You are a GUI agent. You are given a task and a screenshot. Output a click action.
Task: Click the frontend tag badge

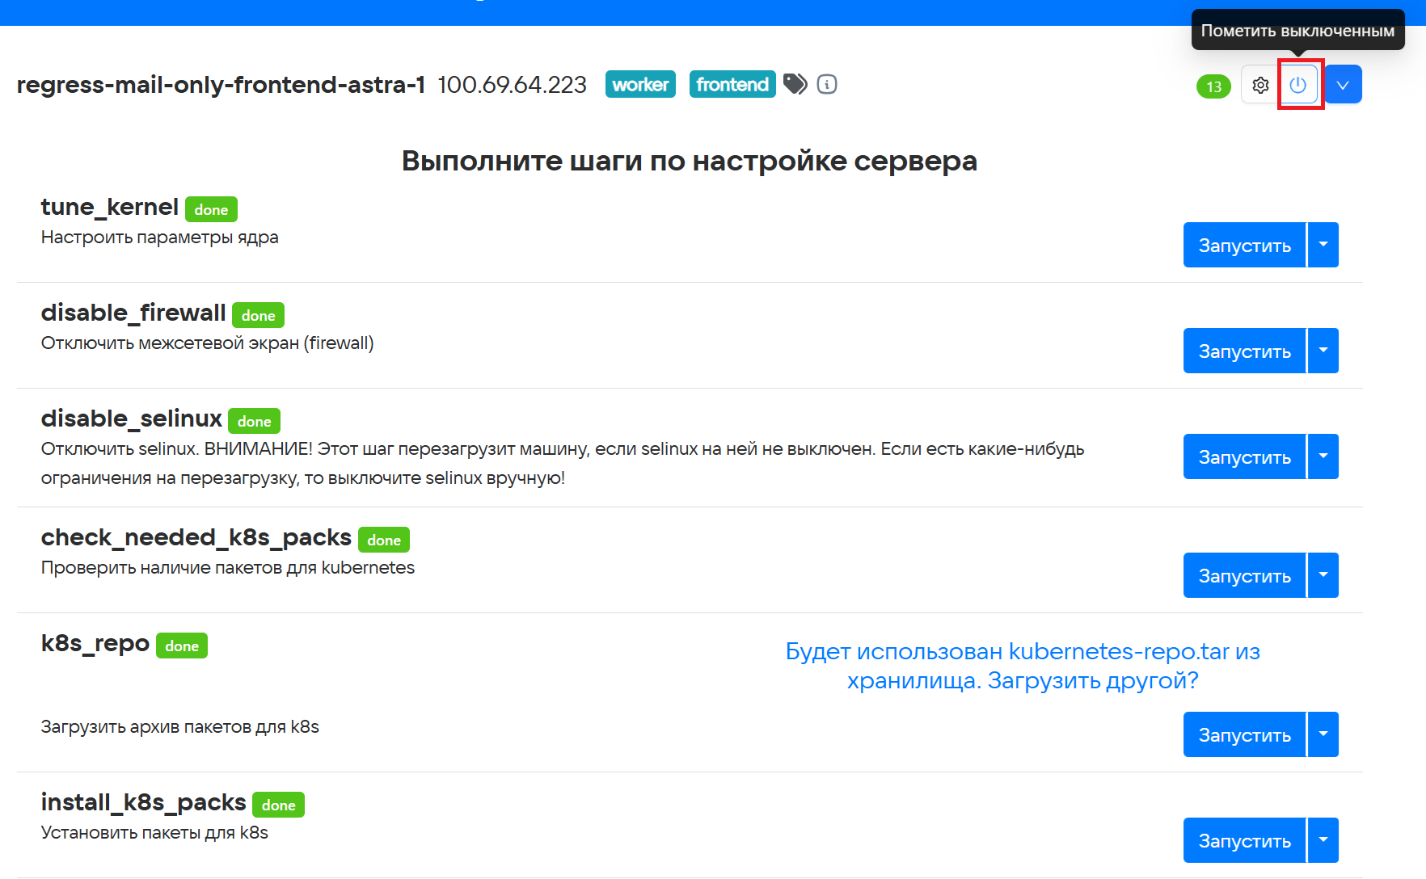pyautogui.click(x=732, y=84)
